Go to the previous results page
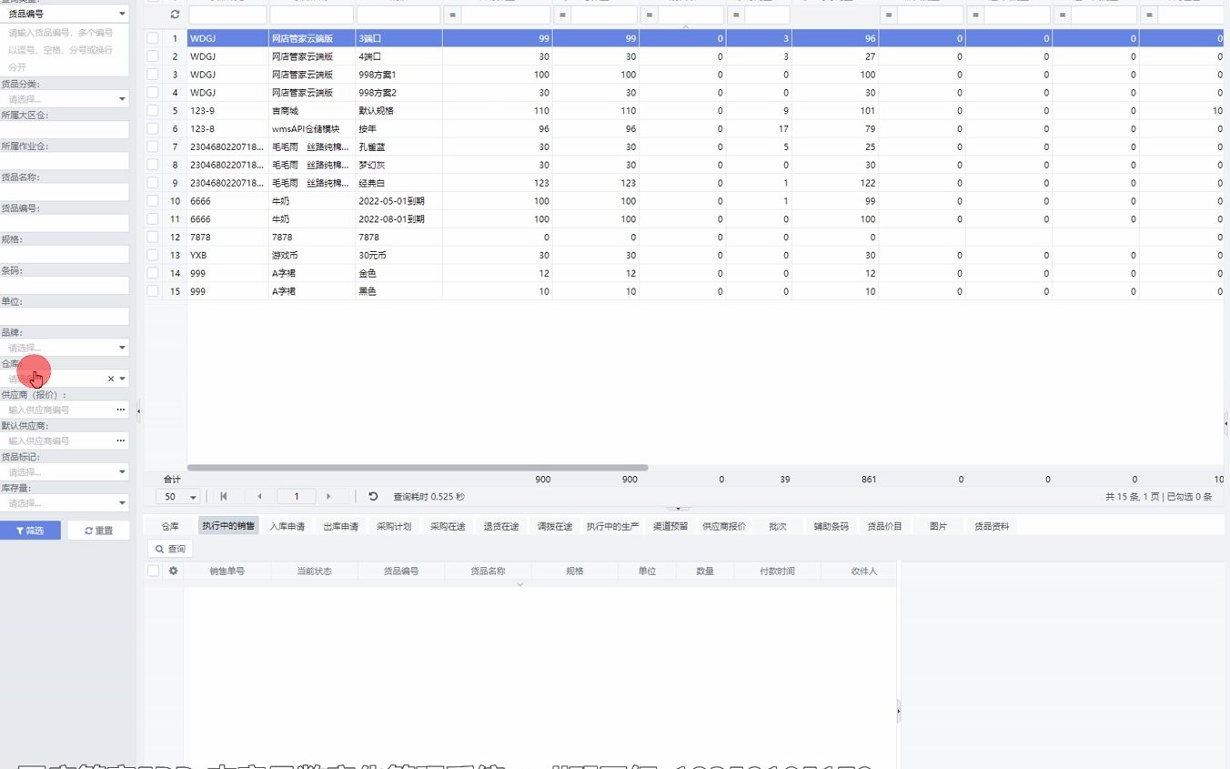This screenshot has height=769, width=1230. tap(259, 496)
